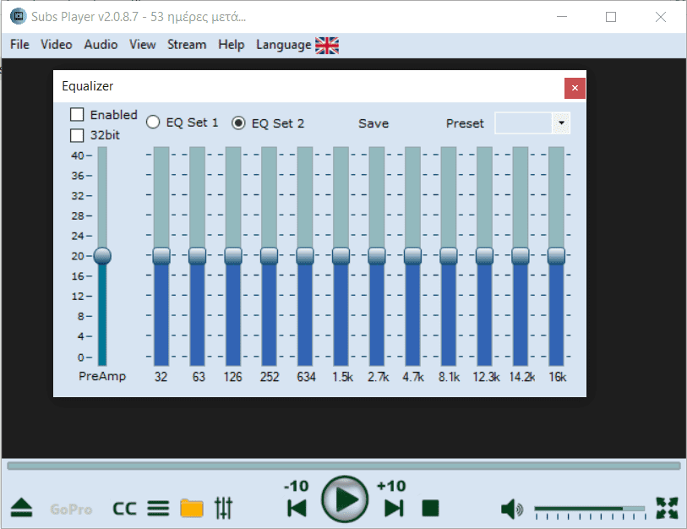Open the Help menu
Screen dimensions: 687x529
pyautogui.click(x=232, y=45)
